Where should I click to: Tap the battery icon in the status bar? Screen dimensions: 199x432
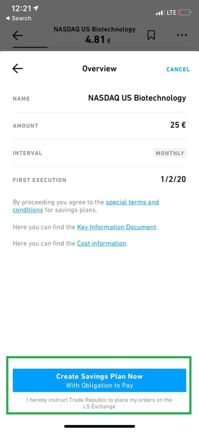click(185, 12)
